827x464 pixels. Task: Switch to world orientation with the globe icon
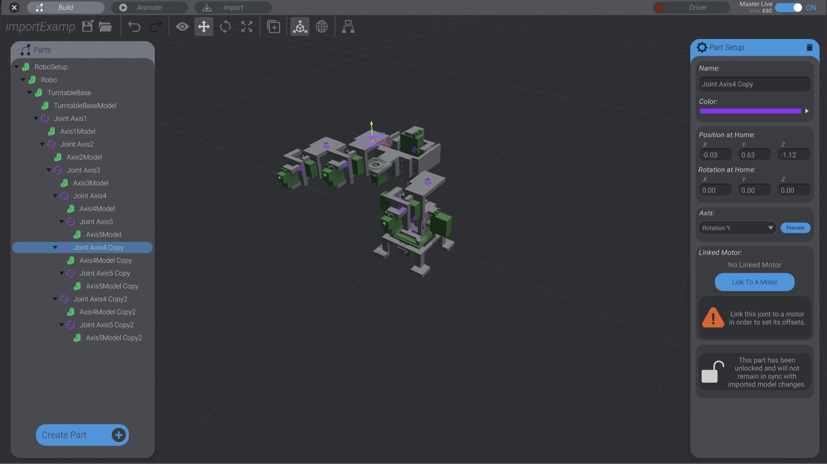322,27
